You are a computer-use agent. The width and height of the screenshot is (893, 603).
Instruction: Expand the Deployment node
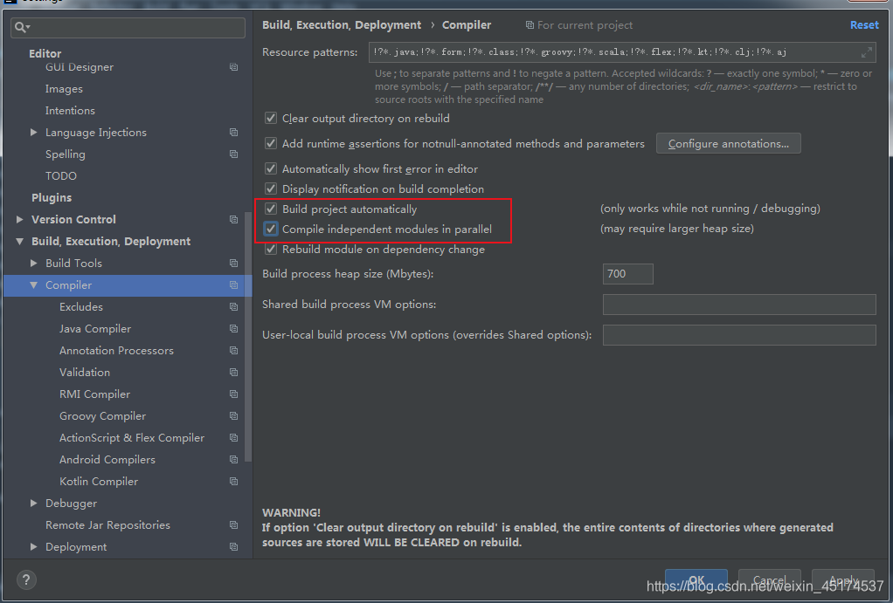[x=33, y=546]
